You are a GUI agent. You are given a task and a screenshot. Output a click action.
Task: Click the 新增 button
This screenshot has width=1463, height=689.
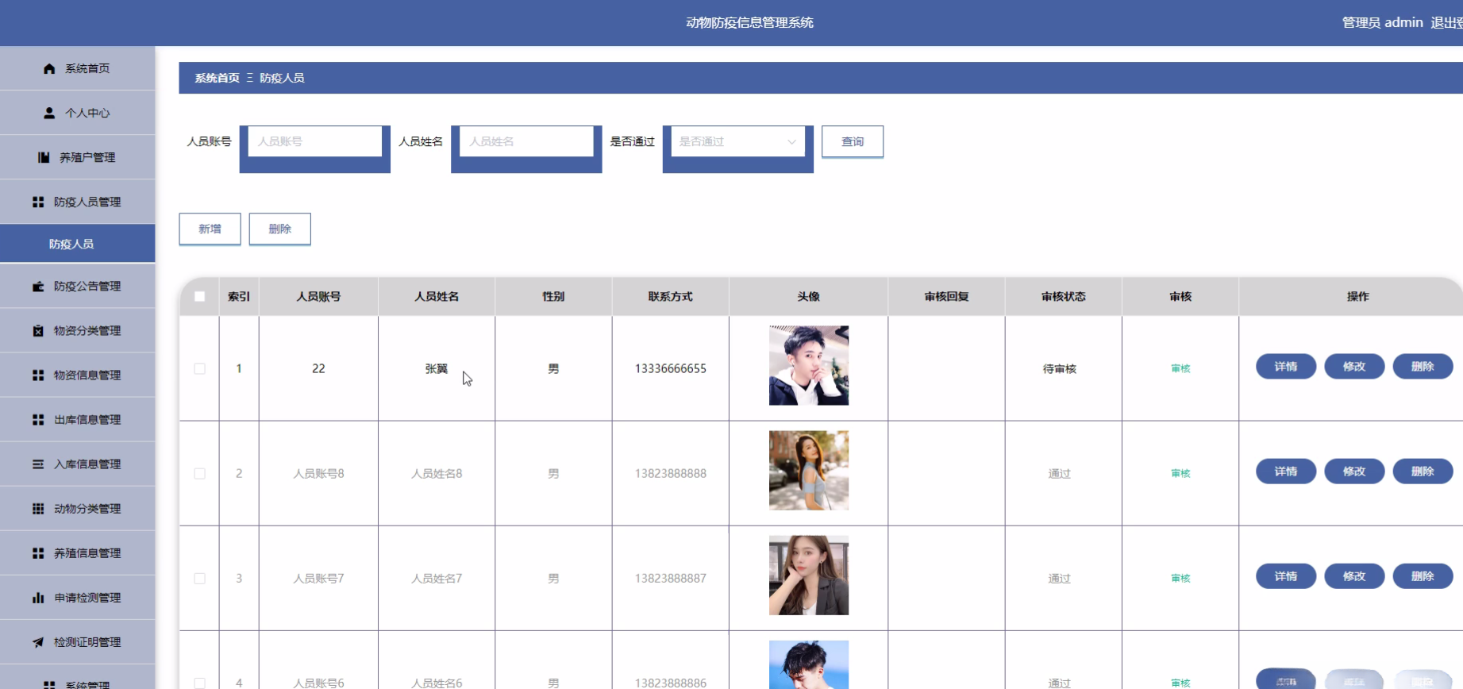click(x=210, y=229)
